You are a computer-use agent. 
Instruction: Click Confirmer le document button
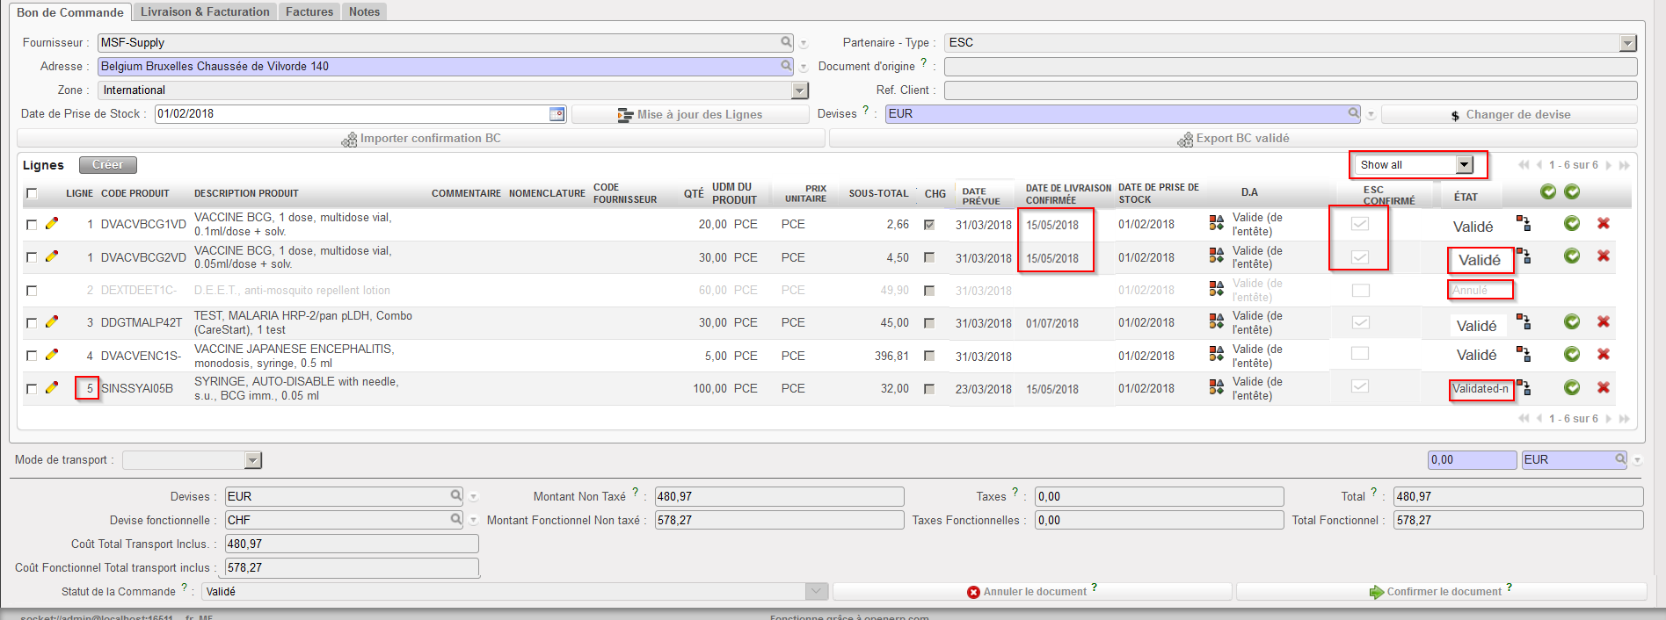point(1442,592)
